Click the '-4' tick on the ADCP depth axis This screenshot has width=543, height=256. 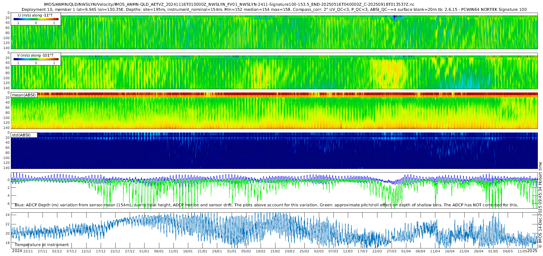(8, 195)
